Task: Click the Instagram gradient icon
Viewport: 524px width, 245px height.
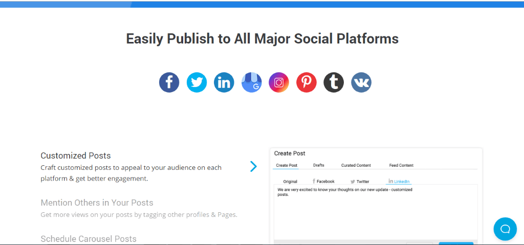Action: [279, 82]
